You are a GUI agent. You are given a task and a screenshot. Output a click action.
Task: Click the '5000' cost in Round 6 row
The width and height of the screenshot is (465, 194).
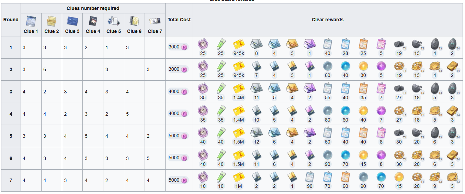coord(174,158)
